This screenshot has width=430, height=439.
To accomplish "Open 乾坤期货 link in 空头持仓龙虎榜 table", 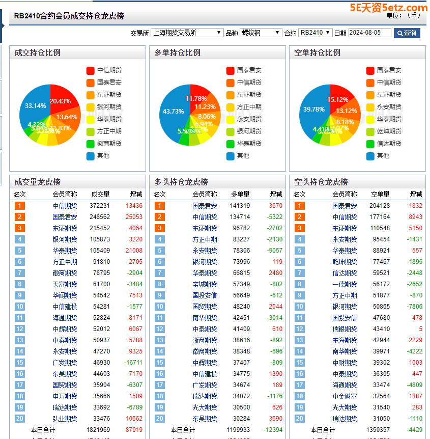I will pyautogui.click(x=345, y=262).
